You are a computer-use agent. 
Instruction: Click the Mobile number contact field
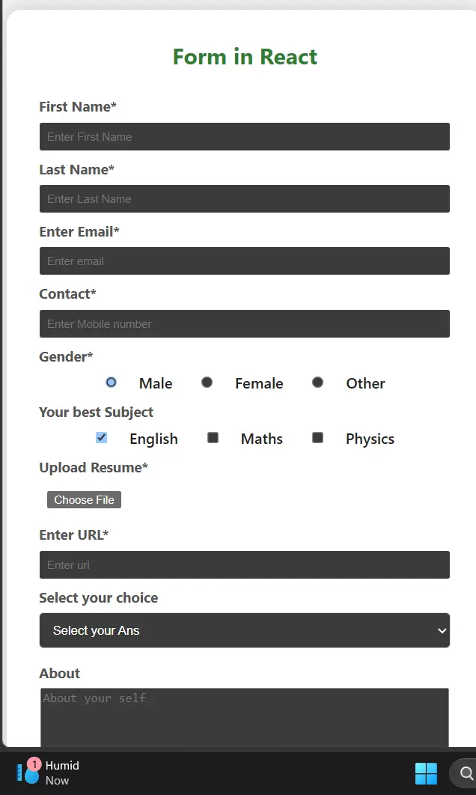coord(244,323)
